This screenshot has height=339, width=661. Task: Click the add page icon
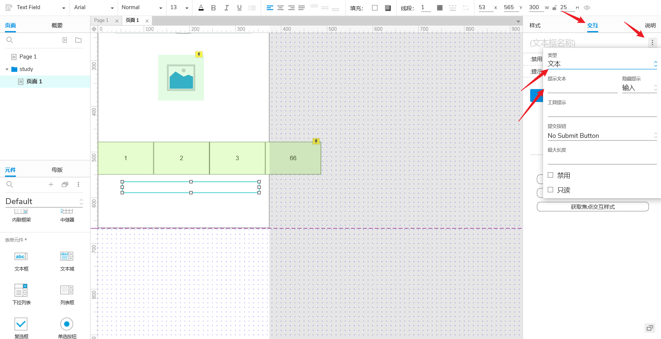point(65,40)
